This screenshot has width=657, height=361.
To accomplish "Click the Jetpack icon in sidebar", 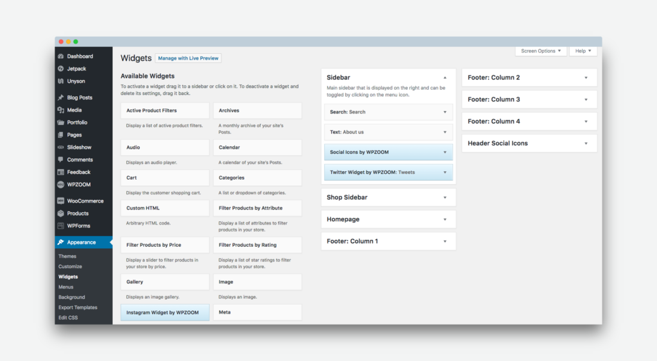I will coord(61,69).
